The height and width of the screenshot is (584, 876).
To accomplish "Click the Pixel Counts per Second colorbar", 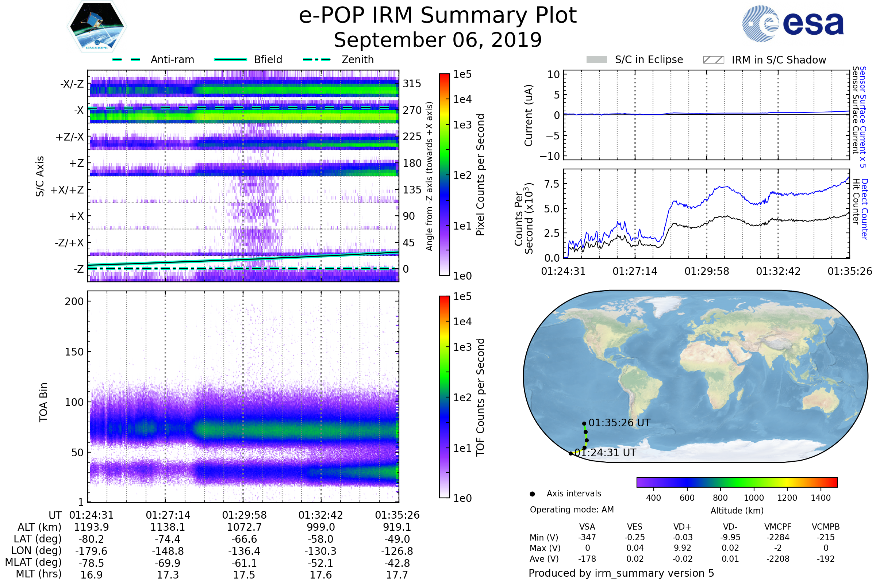I will (x=444, y=175).
